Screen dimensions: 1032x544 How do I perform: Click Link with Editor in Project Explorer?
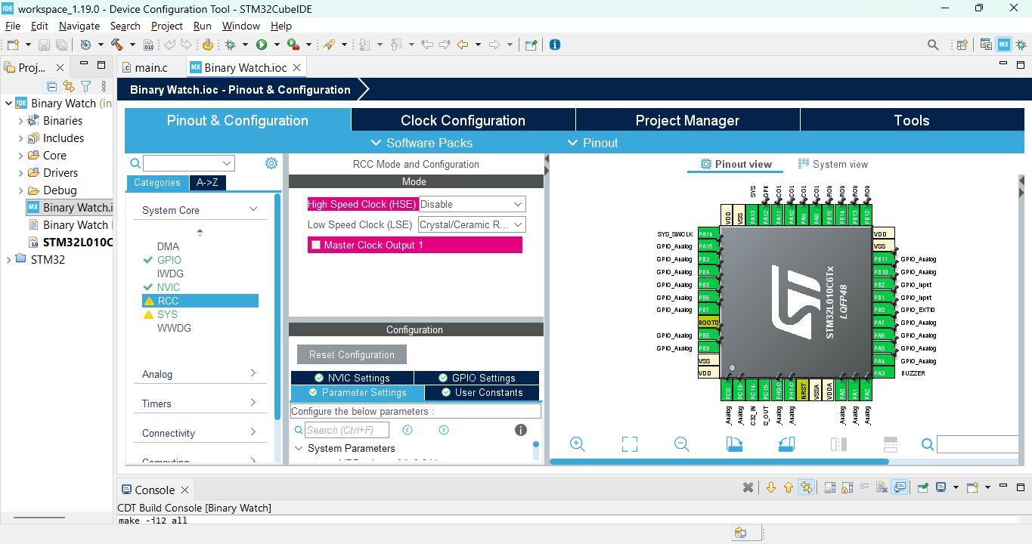point(69,86)
